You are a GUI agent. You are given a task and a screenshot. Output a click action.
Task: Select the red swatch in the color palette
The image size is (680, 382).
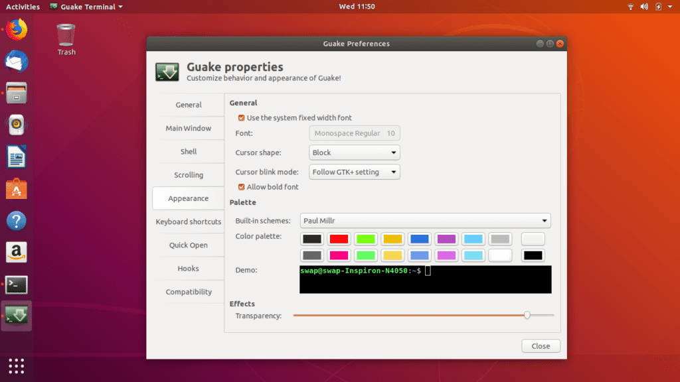click(x=340, y=239)
